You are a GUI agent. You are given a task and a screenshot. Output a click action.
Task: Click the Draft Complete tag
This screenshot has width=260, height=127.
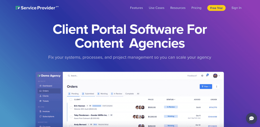point(107,106)
